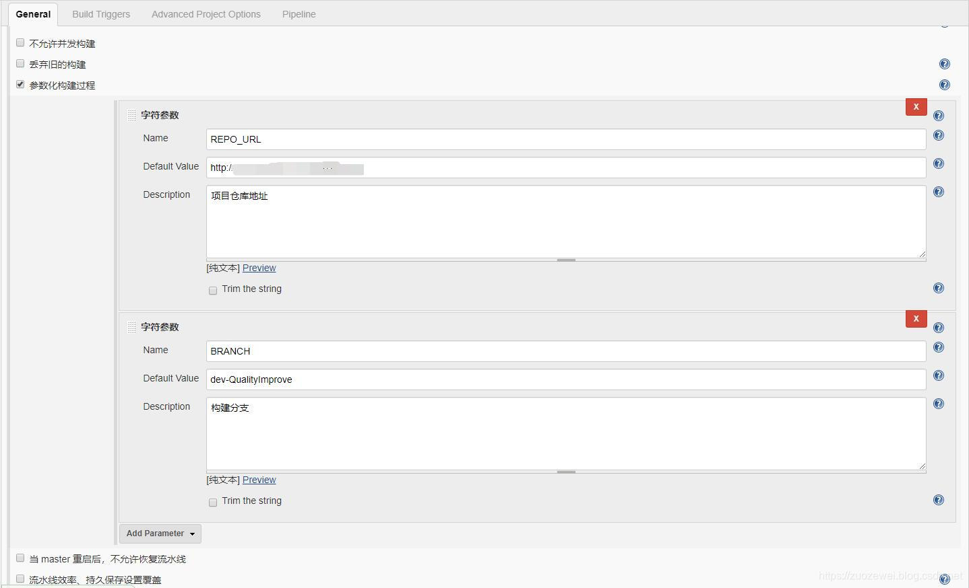Focus the REPO_URL name input
The height and width of the screenshot is (588, 969).
coord(566,139)
